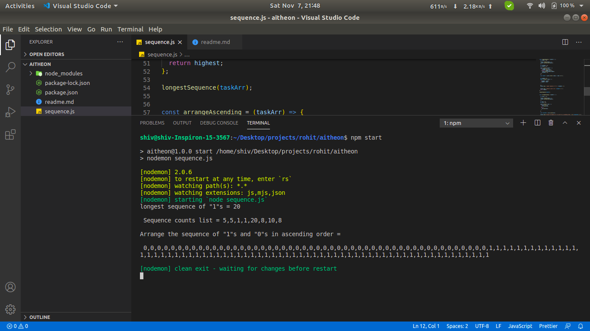Open the Source Control view
The height and width of the screenshot is (331, 590).
[10, 90]
